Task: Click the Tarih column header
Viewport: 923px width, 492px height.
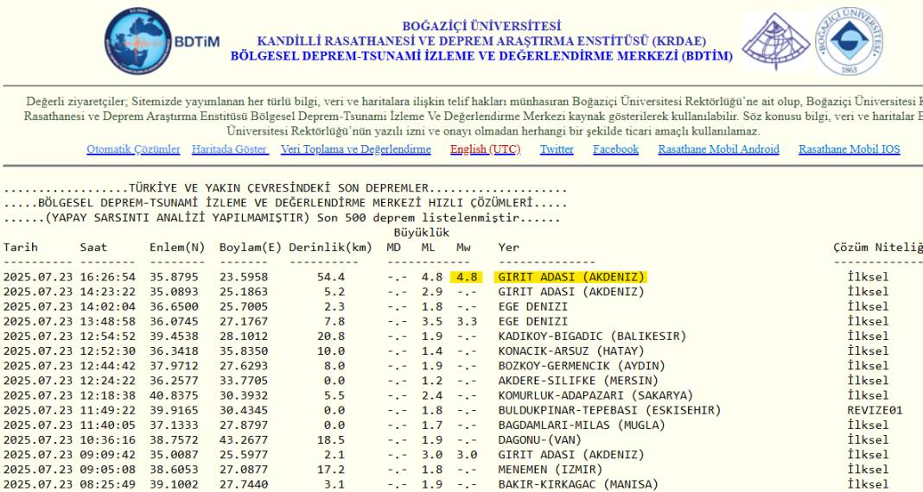Action: [20, 248]
